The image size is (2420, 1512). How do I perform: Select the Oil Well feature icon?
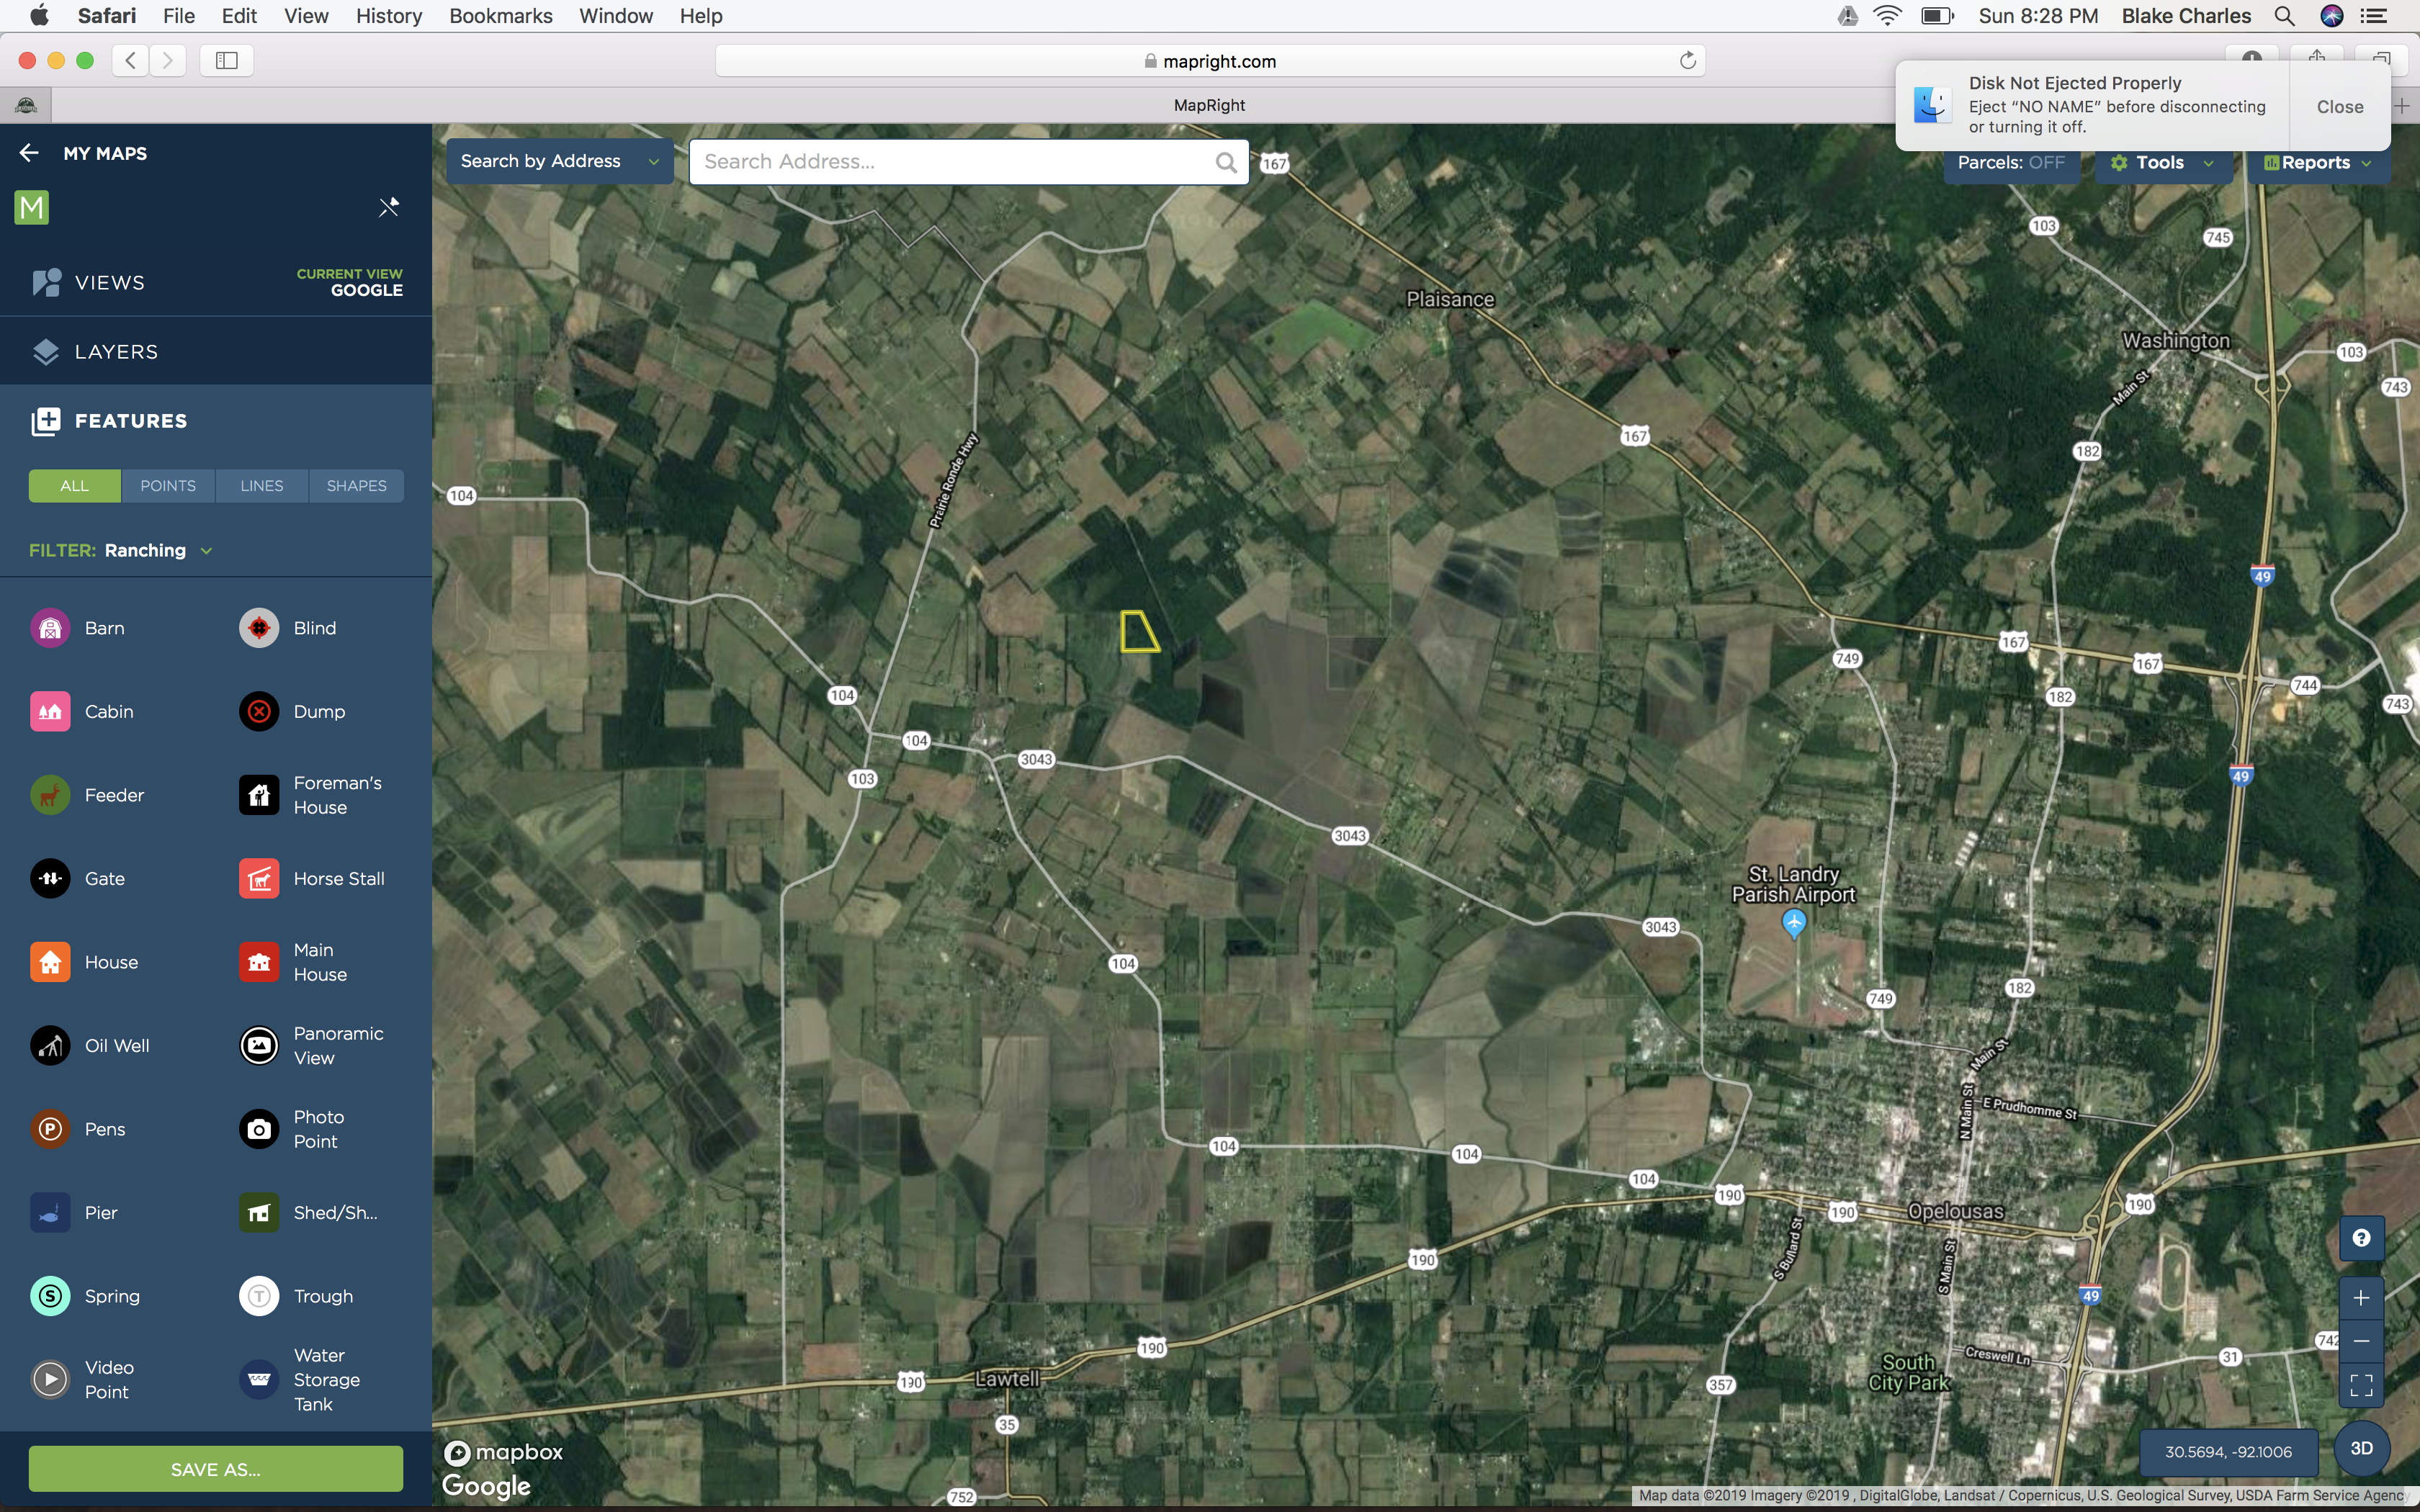pyautogui.click(x=50, y=1046)
